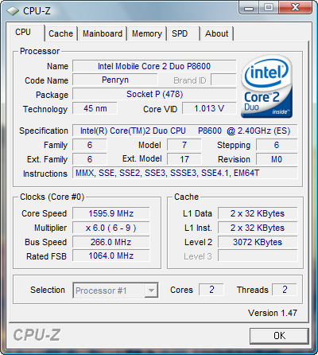Image resolution: width=318 pixels, height=355 pixels.
Task: Switch to the Memory tab
Action: (x=147, y=33)
